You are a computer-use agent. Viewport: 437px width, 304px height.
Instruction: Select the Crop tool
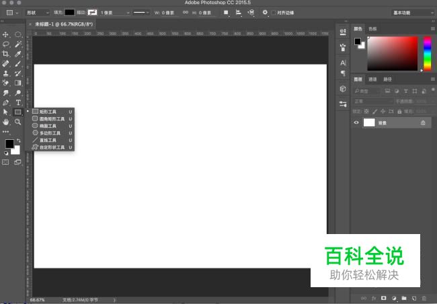point(6,53)
